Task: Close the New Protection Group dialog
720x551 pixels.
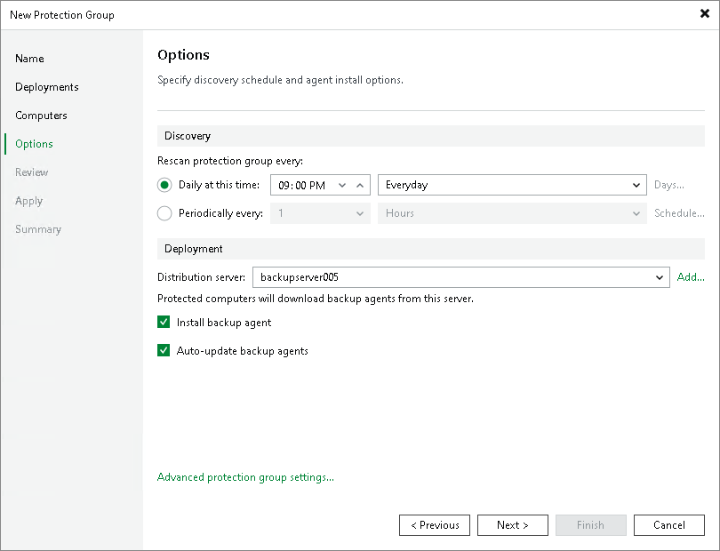Action: pos(704,14)
